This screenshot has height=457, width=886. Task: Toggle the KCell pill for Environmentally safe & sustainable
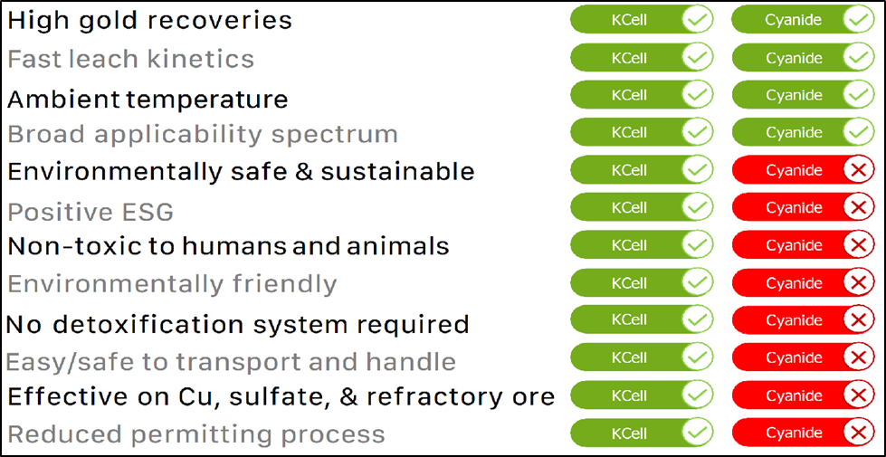click(641, 170)
